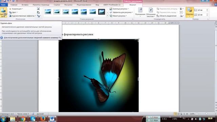
Task: Click the Word taskbar icon
Action: (52, 119)
